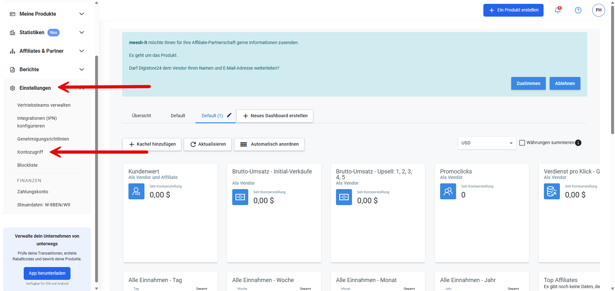Open Kontozugriff settings
The width and height of the screenshot is (615, 291).
pos(30,152)
